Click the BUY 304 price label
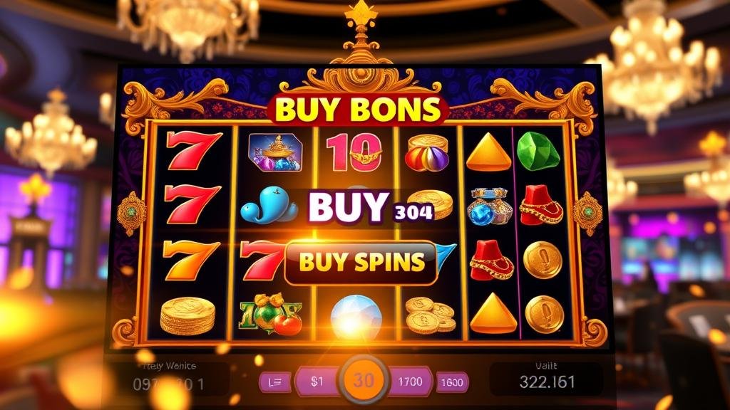 [x=371, y=207]
